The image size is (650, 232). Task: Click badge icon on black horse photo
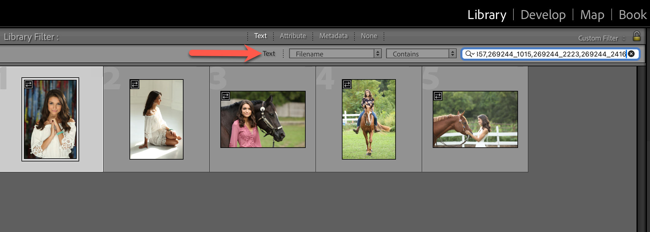[x=226, y=96]
